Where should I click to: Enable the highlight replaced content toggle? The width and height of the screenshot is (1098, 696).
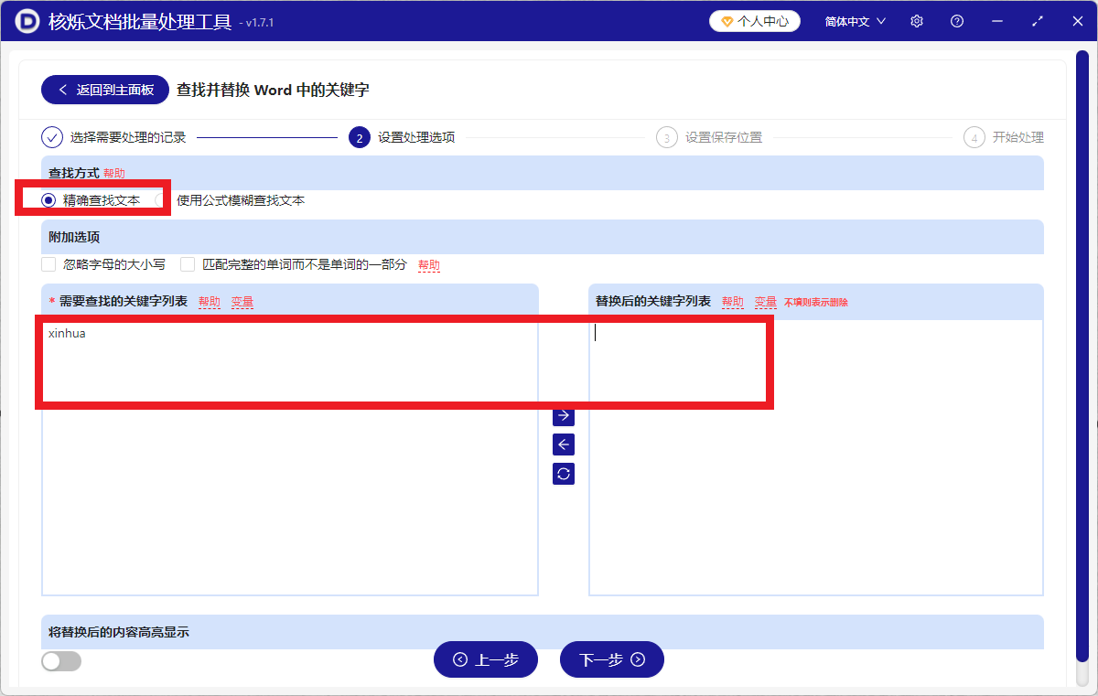coord(60,659)
